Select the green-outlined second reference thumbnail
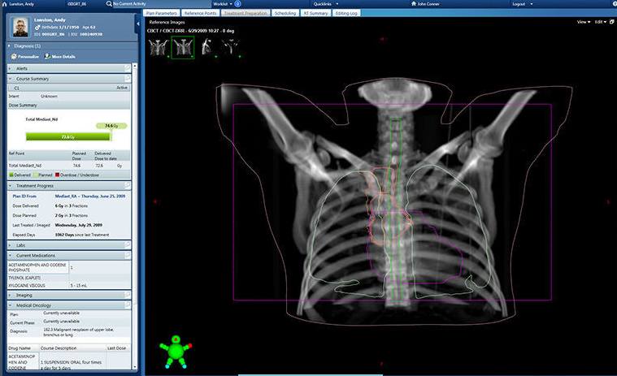 tap(183, 48)
